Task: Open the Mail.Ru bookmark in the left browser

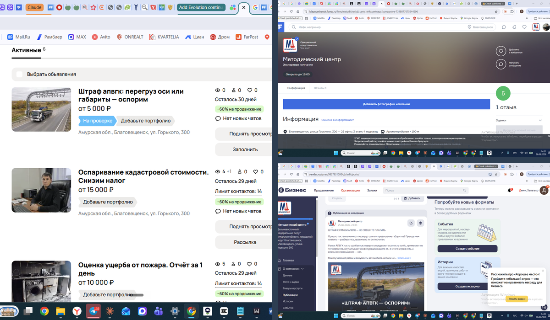Action: point(18,37)
